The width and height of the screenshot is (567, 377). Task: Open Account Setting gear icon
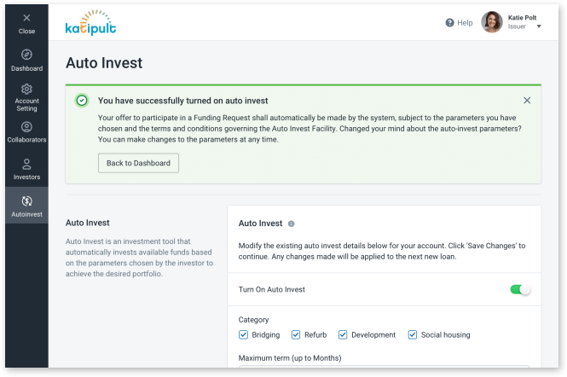pos(26,89)
